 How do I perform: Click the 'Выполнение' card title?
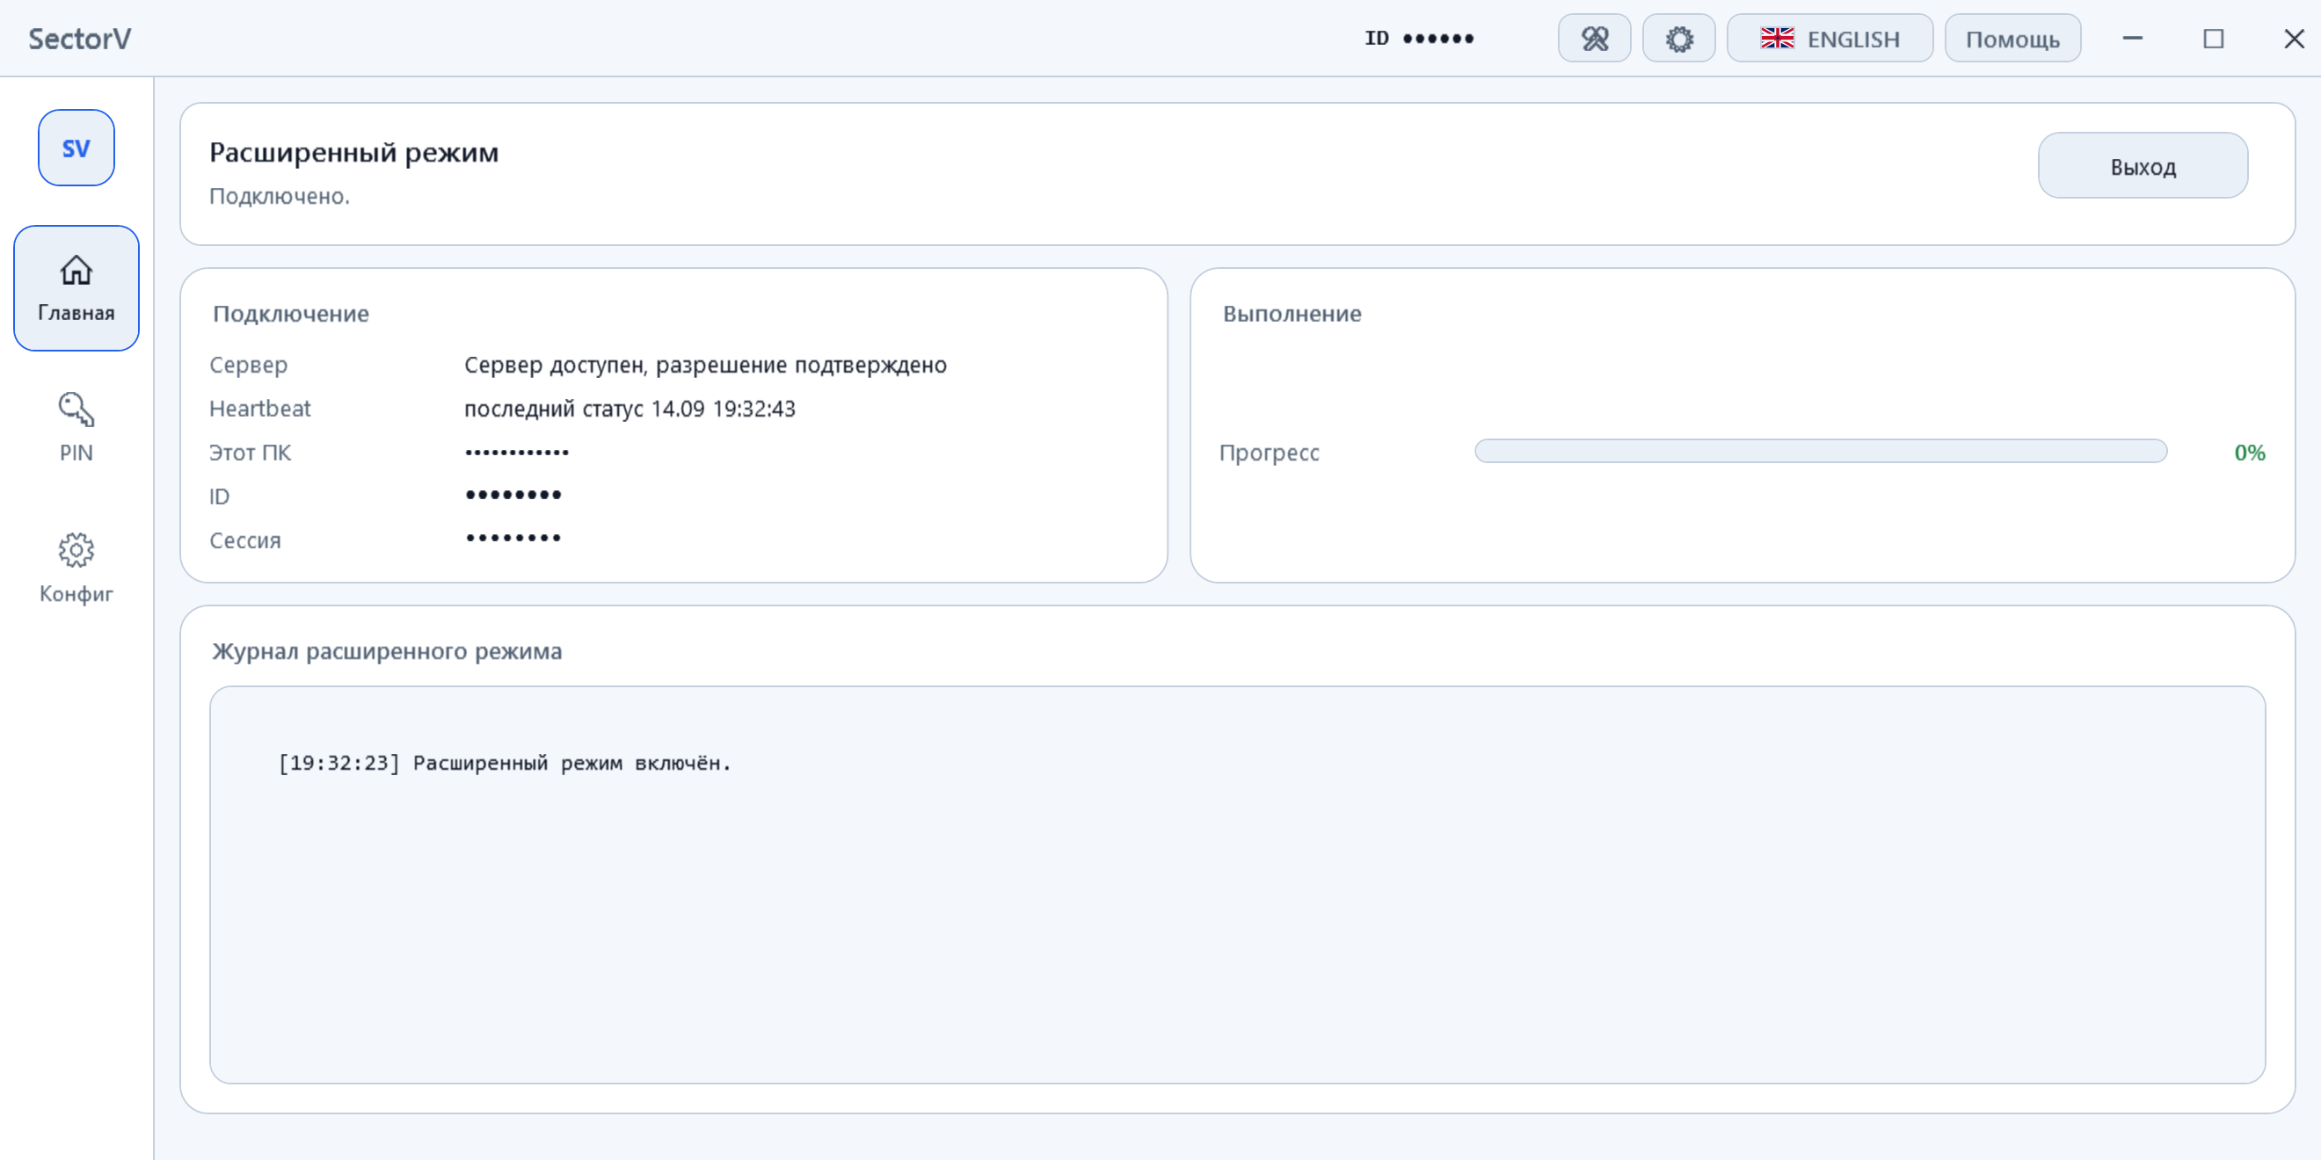coord(1292,314)
